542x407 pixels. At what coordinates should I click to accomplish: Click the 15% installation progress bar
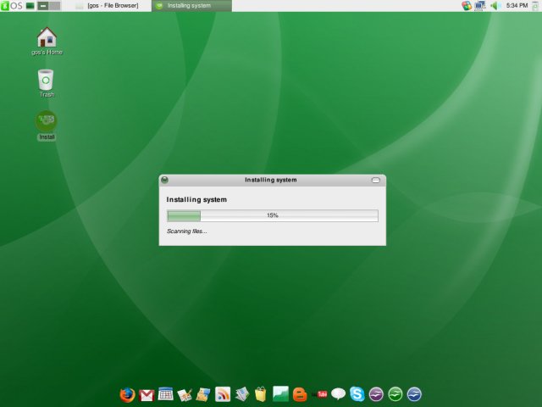coord(273,215)
